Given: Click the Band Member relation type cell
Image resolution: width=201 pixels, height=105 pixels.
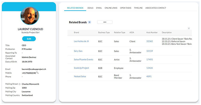Looking at the screenshot, I should coord(118,76).
